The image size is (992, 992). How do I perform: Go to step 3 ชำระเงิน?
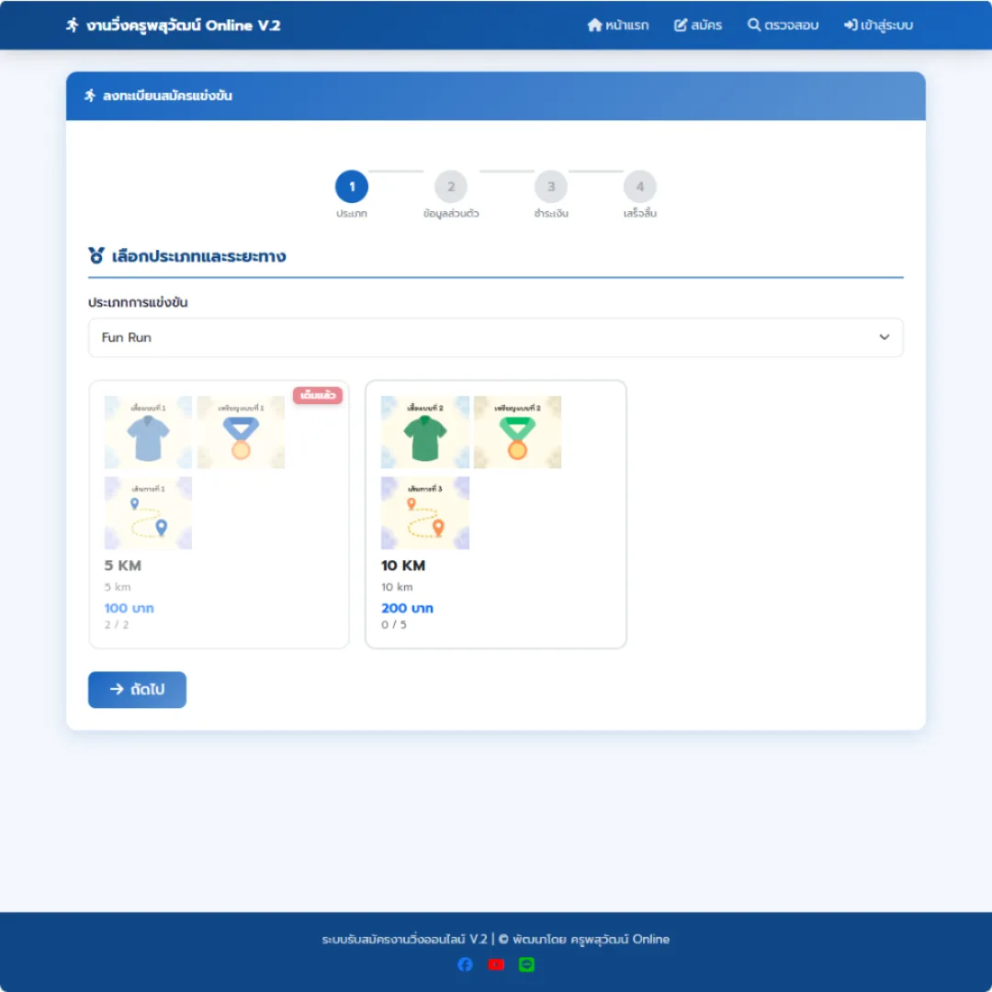pyautogui.click(x=551, y=186)
